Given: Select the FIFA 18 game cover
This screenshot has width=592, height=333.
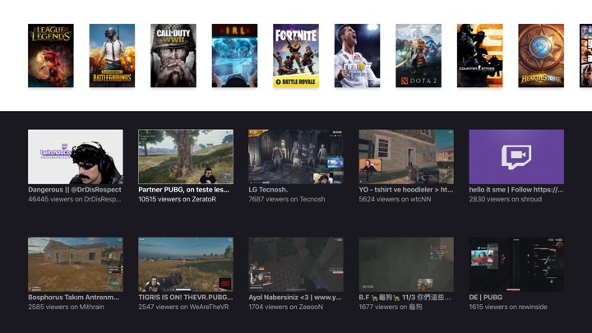Looking at the screenshot, I should point(357,56).
